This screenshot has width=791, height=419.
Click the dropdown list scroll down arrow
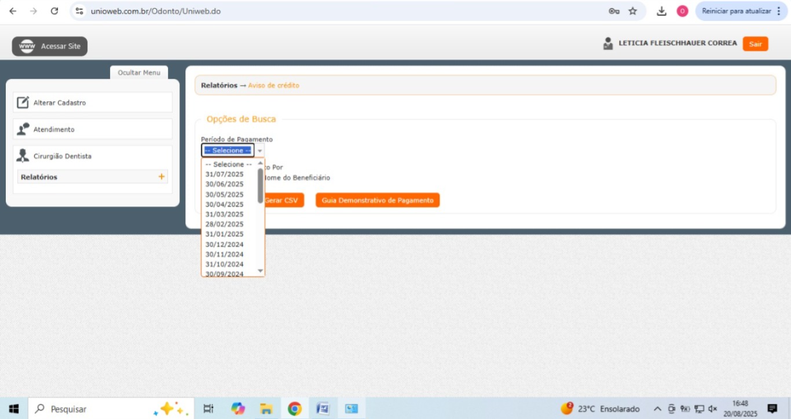click(x=260, y=271)
